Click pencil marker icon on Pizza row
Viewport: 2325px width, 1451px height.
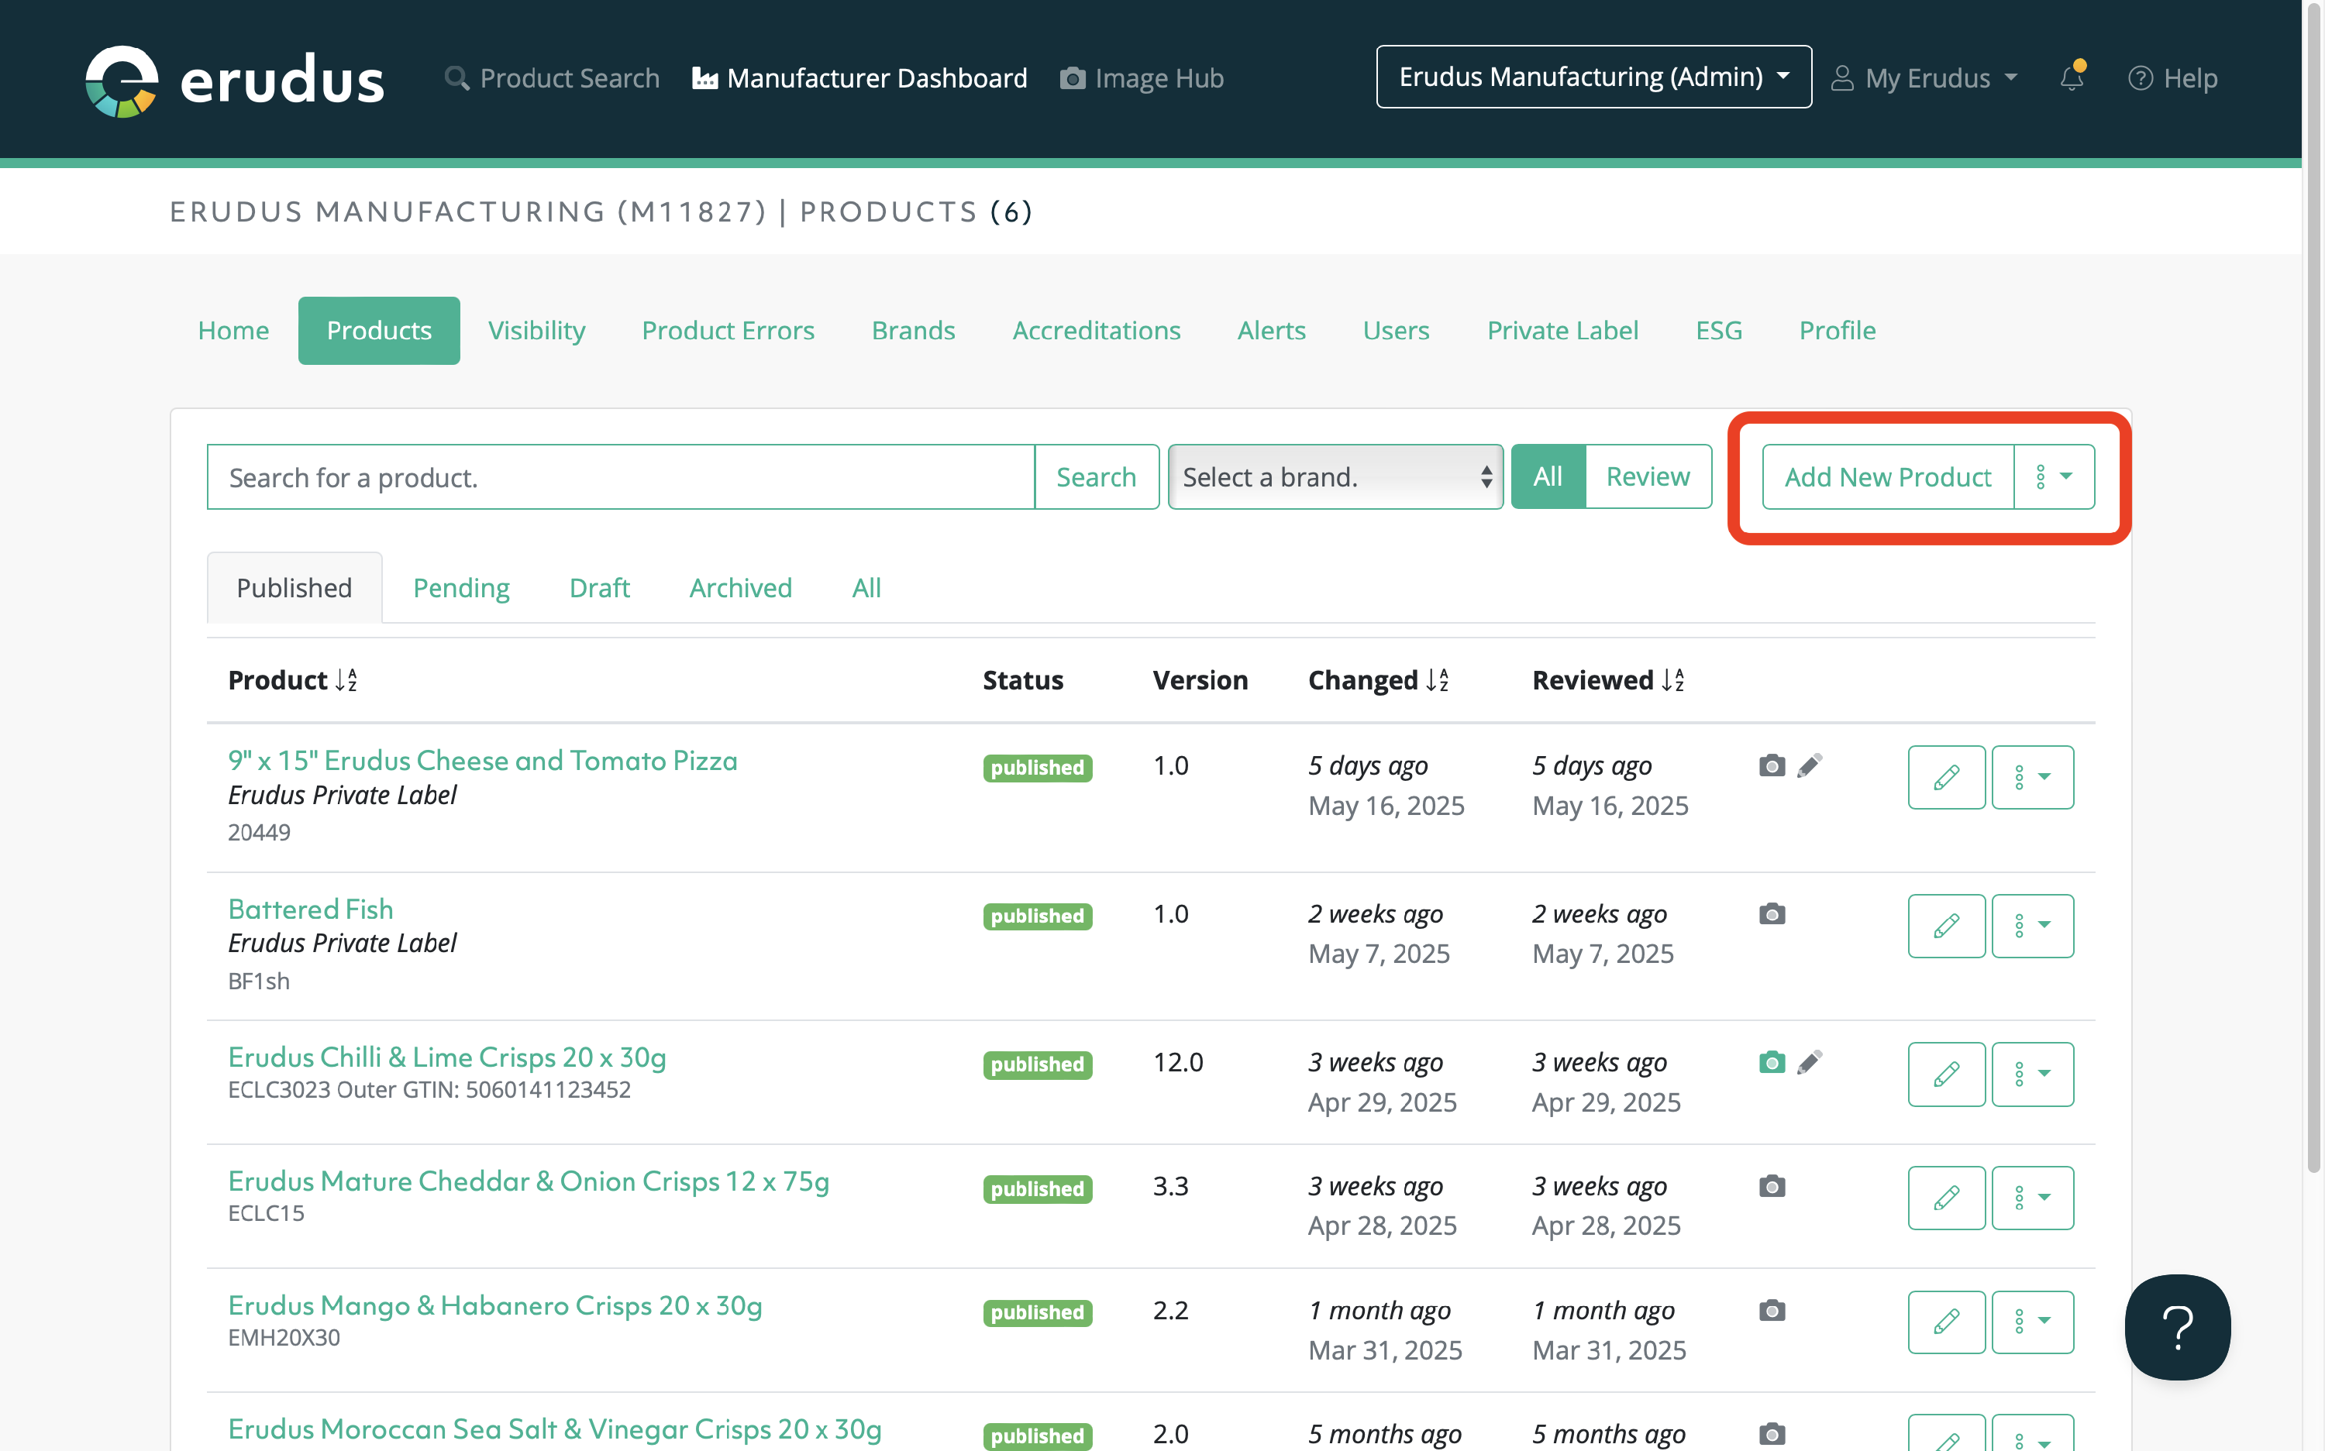1810,766
